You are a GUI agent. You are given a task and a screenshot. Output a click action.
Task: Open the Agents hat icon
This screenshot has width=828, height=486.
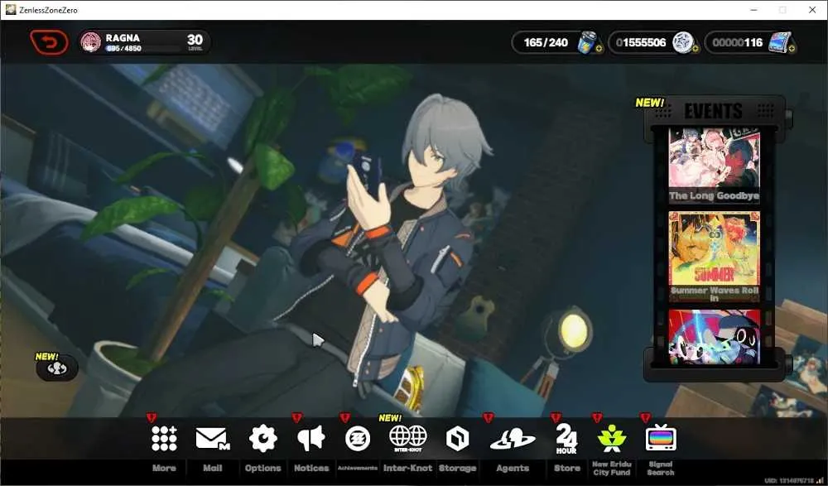click(513, 440)
